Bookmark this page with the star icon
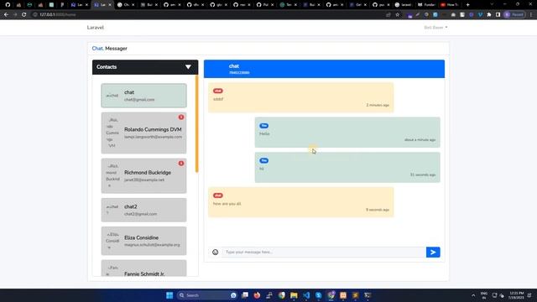The height and width of the screenshot is (302, 537). [x=397, y=15]
